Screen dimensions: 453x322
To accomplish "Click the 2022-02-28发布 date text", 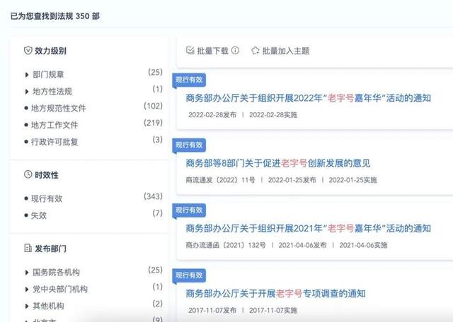I will [x=212, y=114].
